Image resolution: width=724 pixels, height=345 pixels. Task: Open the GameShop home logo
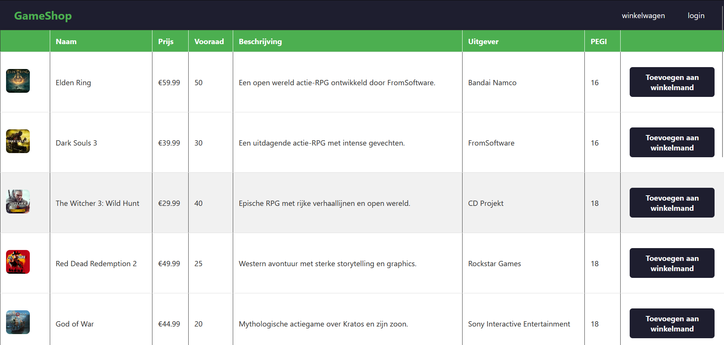[x=43, y=15]
